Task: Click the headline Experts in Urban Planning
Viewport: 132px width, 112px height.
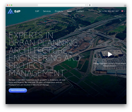Action: tap(44, 54)
